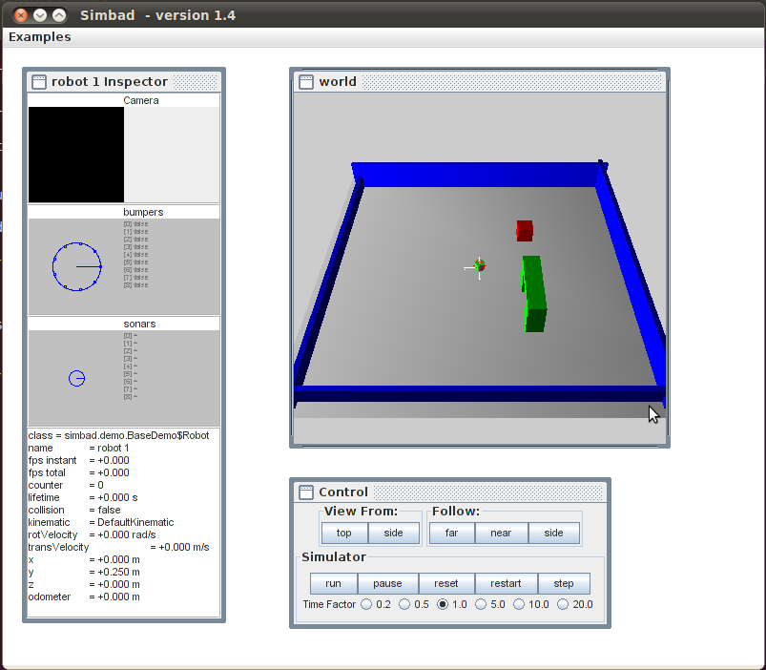The image size is (766, 670).
Task: Pause the running simulation
Action: (x=387, y=583)
